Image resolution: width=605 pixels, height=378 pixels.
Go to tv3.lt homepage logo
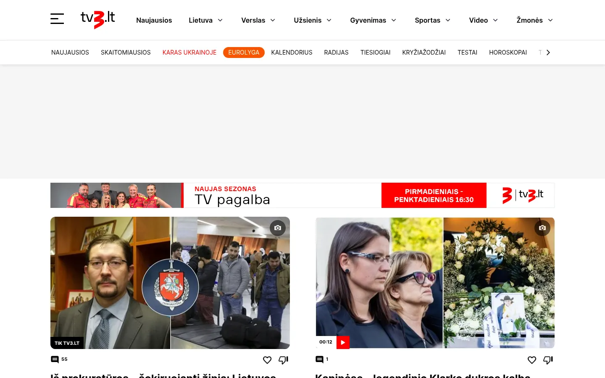[x=98, y=19]
